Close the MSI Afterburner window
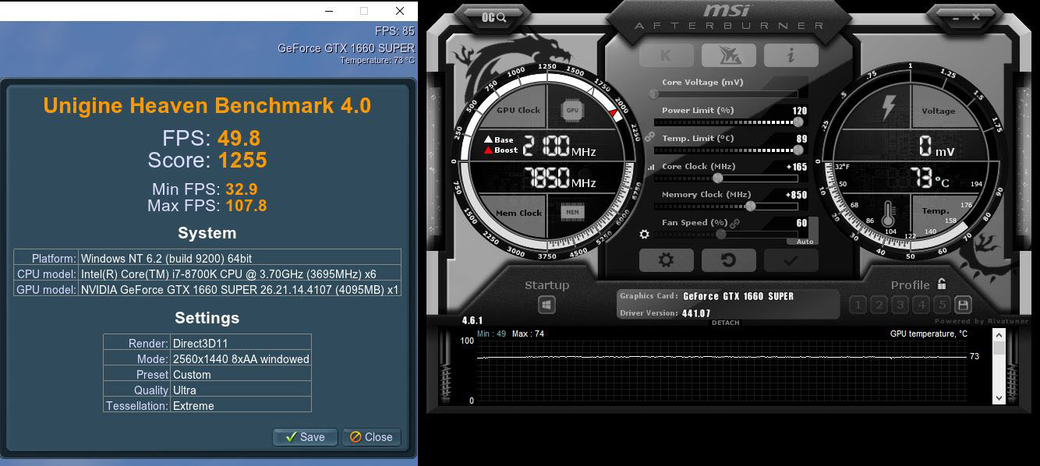The width and height of the screenshot is (1040, 466). [976, 16]
